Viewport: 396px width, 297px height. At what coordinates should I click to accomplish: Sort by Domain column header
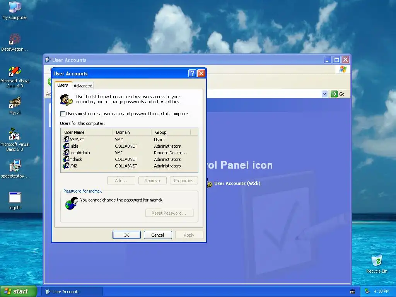(x=132, y=132)
